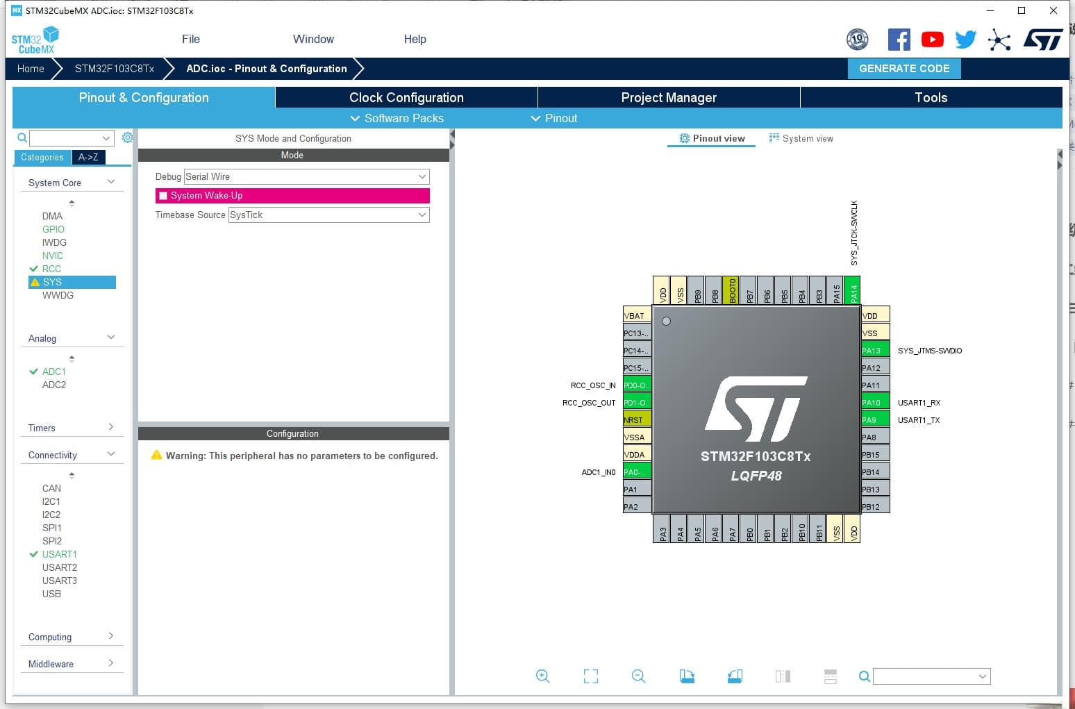
Task: Click the green check next to RCC
Action: (x=33, y=269)
